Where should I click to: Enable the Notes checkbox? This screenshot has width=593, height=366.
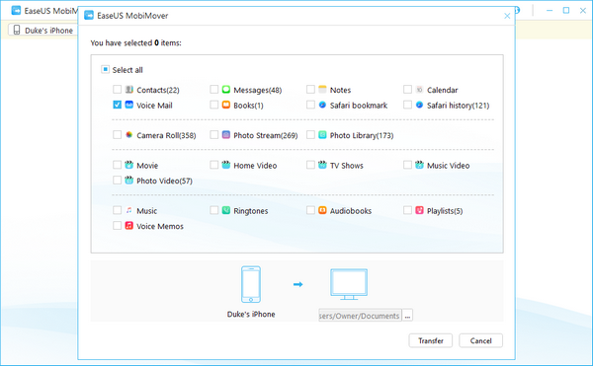(x=310, y=90)
